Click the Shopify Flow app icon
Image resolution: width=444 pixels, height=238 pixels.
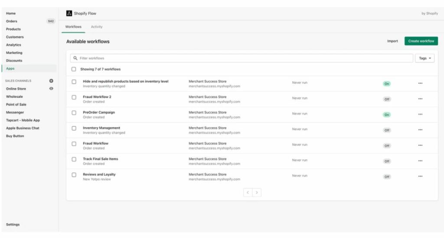pos(69,13)
